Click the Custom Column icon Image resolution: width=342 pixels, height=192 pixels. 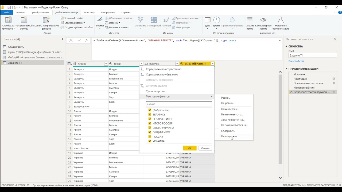[24, 20]
